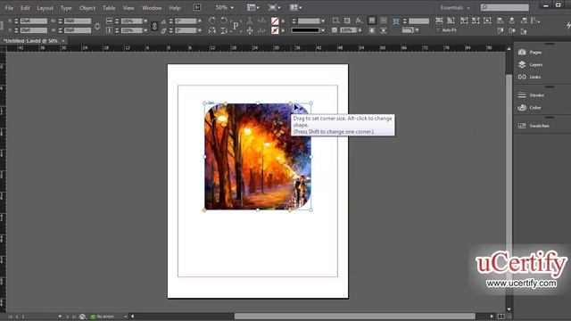This screenshot has width=571, height=321.
Task: Click the Stroke color swatch in control panel
Action: 275,30
